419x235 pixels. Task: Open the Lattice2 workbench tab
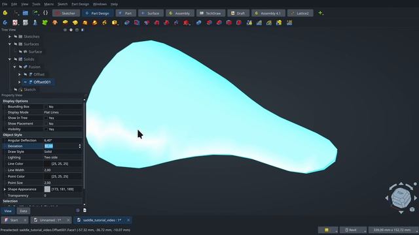(300, 13)
